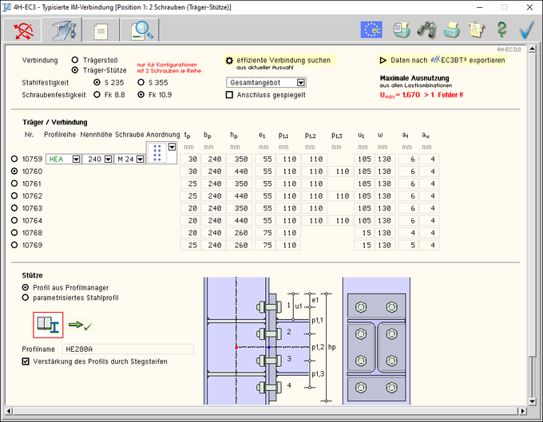543x422 pixels.
Task: Click the printer icon in toolbar
Action: [452, 30]
